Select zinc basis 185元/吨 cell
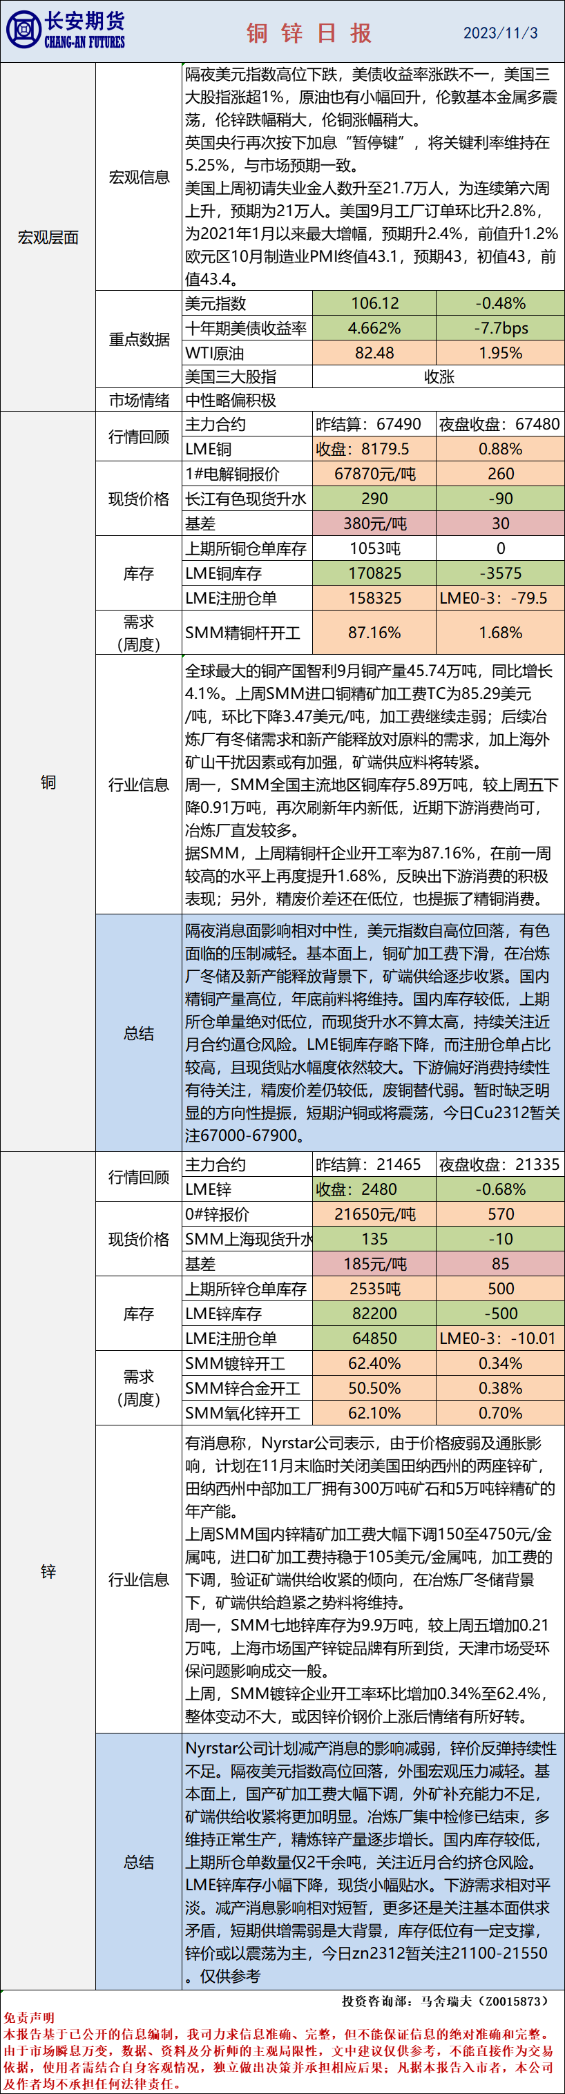 click(x=375, y=1263)
